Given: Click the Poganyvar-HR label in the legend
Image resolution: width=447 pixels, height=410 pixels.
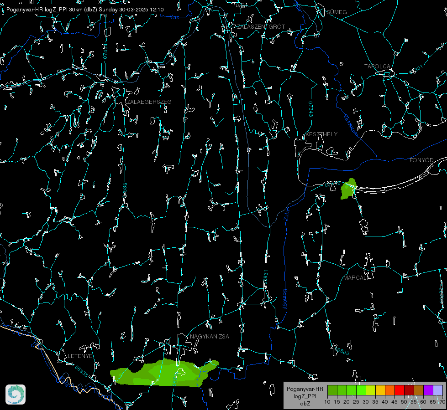Looking at the screenshot, I should coord(305,389).
